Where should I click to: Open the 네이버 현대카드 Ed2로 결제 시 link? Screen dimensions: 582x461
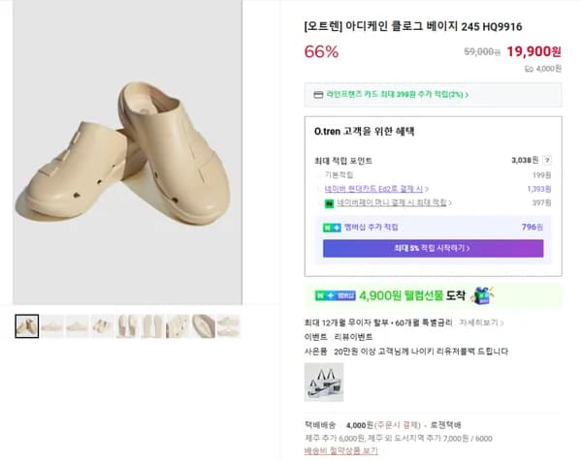coord(376,189)
